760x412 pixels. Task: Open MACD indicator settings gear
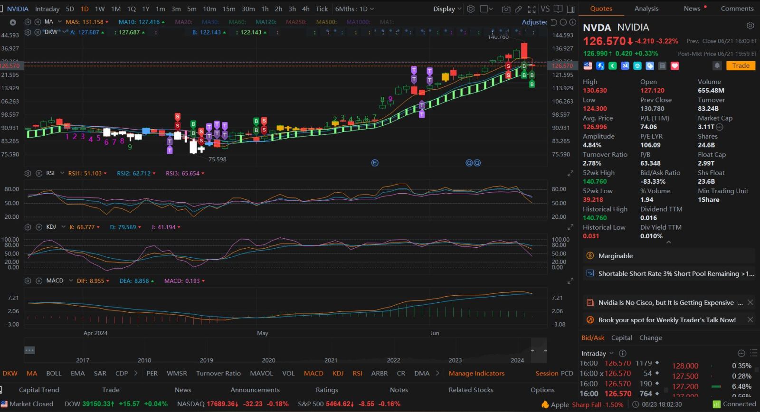(x=28, y=281)
